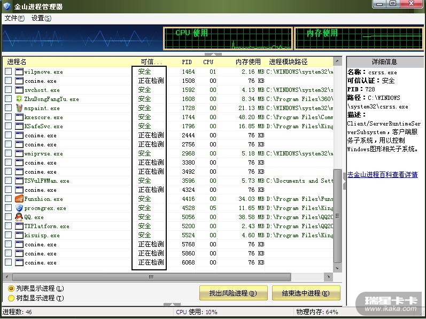Check the QQ.exe checkbox
The height and width of the screenshot is (319, 426).
(x=9, y=216)
